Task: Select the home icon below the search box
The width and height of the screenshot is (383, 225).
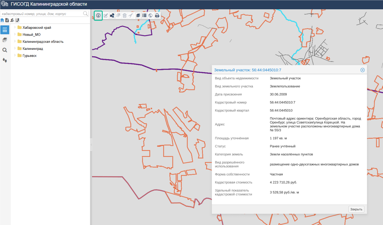Action: tap(2, 20)
